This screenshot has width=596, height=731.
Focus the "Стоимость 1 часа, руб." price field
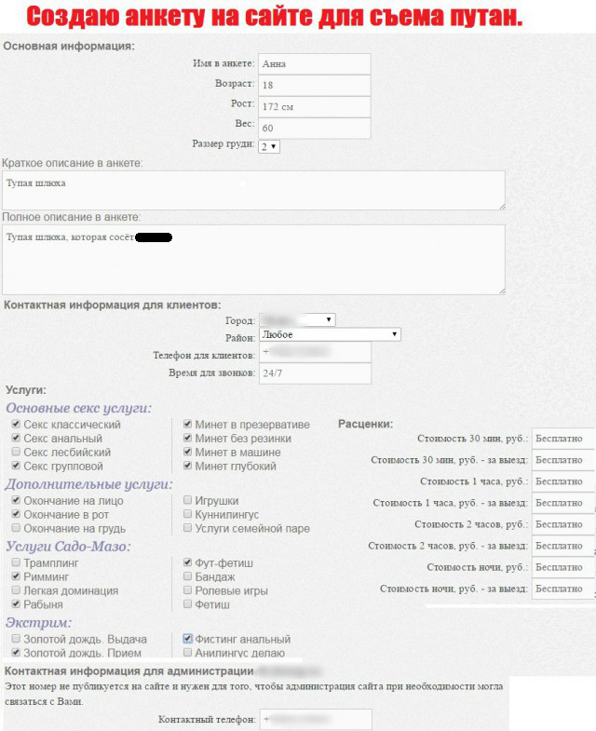(563, 481)
